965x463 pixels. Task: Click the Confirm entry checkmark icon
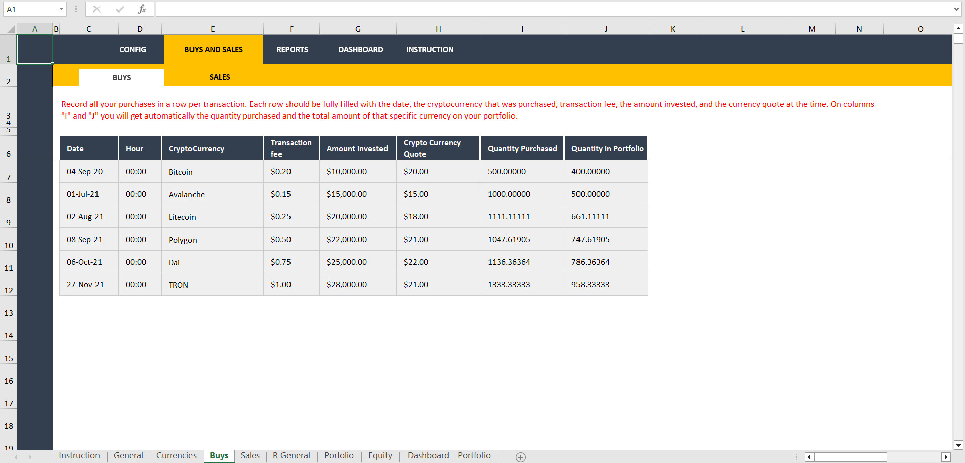pyautogui.click(x=120, y=9)
